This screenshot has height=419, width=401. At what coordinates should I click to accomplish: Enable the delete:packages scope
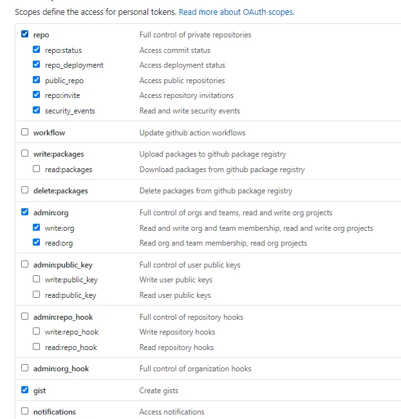pos(25,191)
